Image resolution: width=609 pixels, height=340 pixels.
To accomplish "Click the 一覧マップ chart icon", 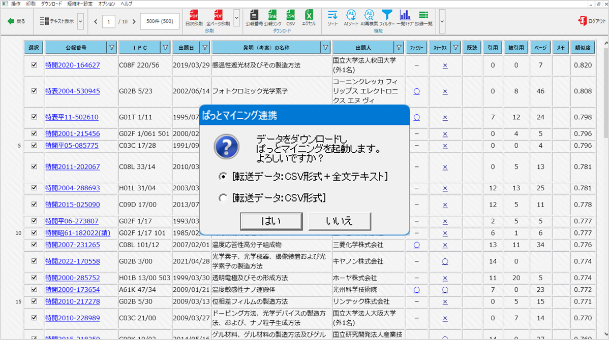I will tap(405, 15).
